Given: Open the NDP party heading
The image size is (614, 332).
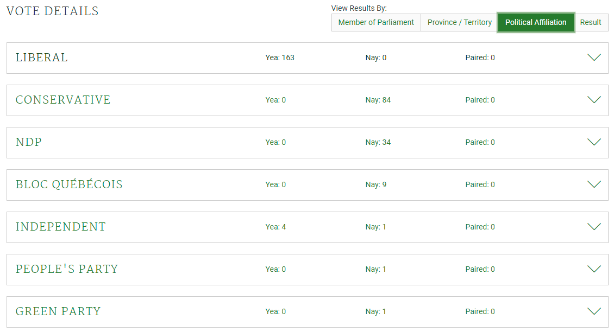Looking at the screenshot, I should pos(29,142).
